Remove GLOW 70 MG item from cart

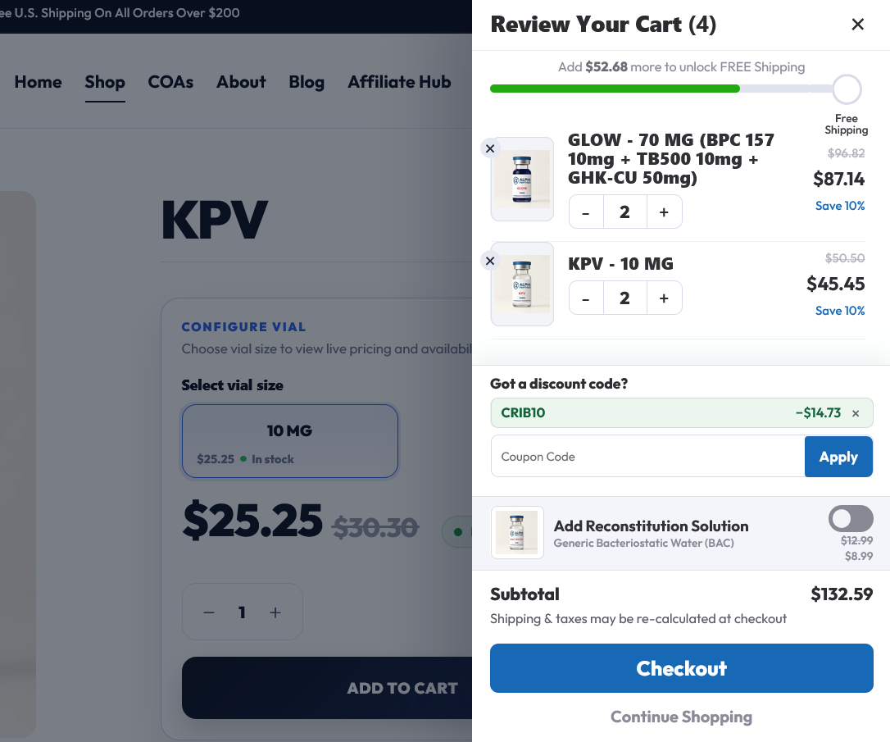click(x=490, y=148)
